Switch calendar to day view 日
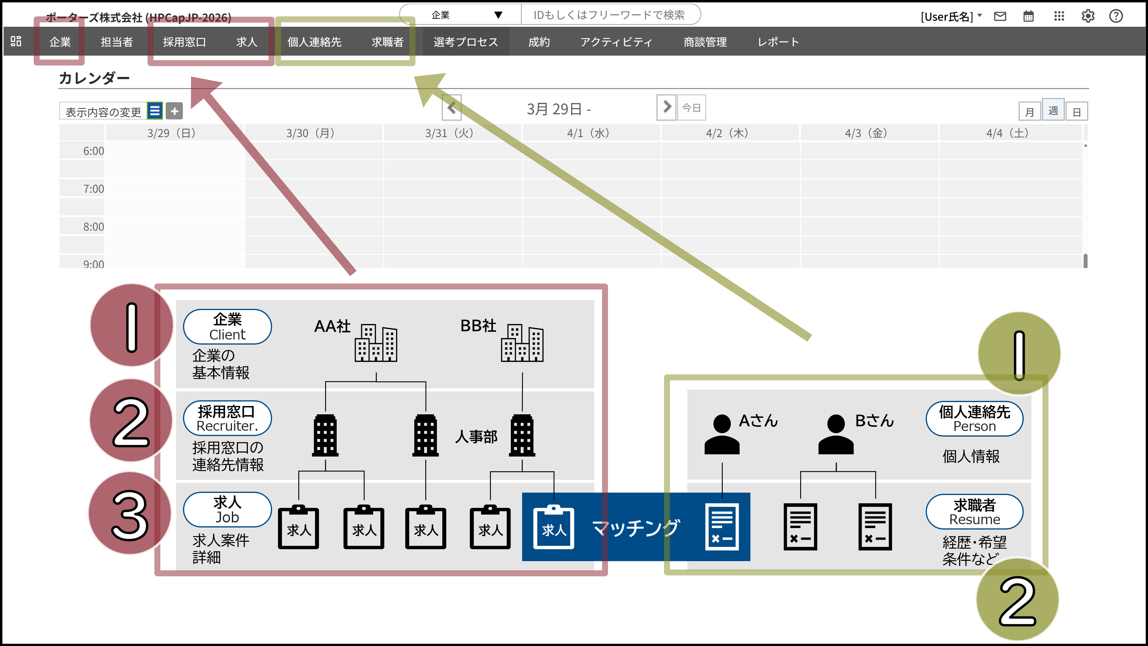 [x=1077, y=112]
